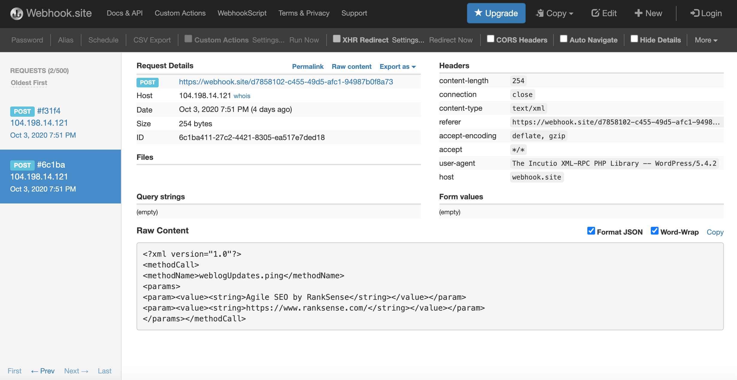Click the methodName line in raw content

coord(243,276)
